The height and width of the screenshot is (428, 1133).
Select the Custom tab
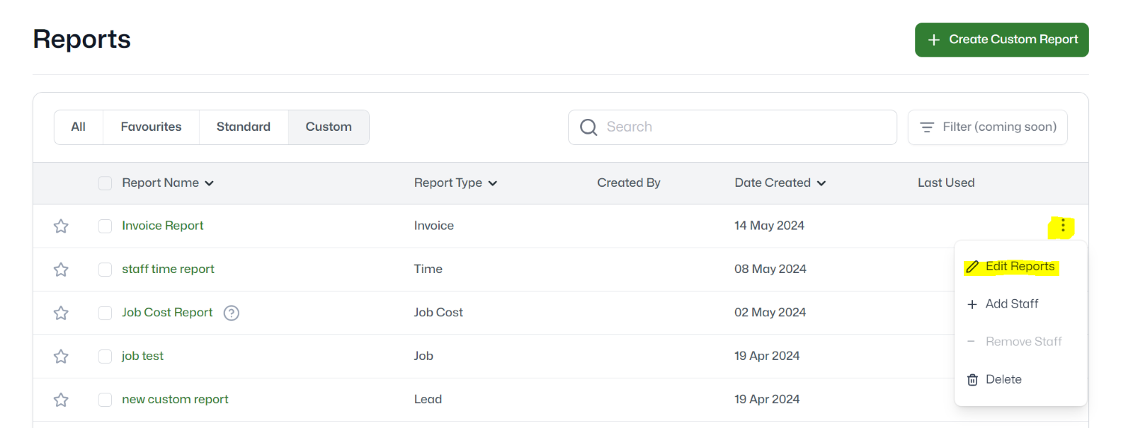(x=329, y=127)
